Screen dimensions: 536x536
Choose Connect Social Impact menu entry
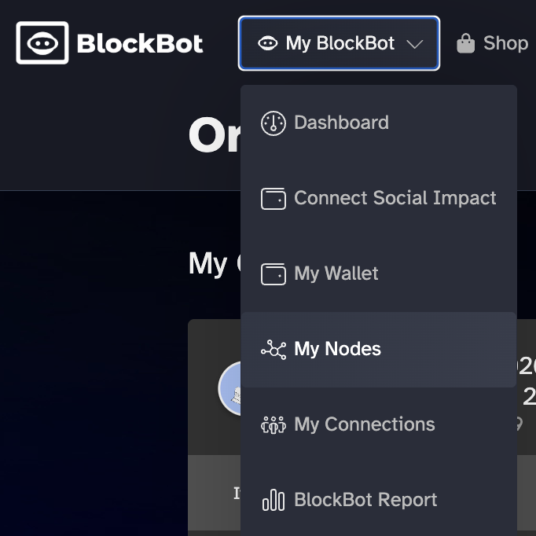coord(395,198)
